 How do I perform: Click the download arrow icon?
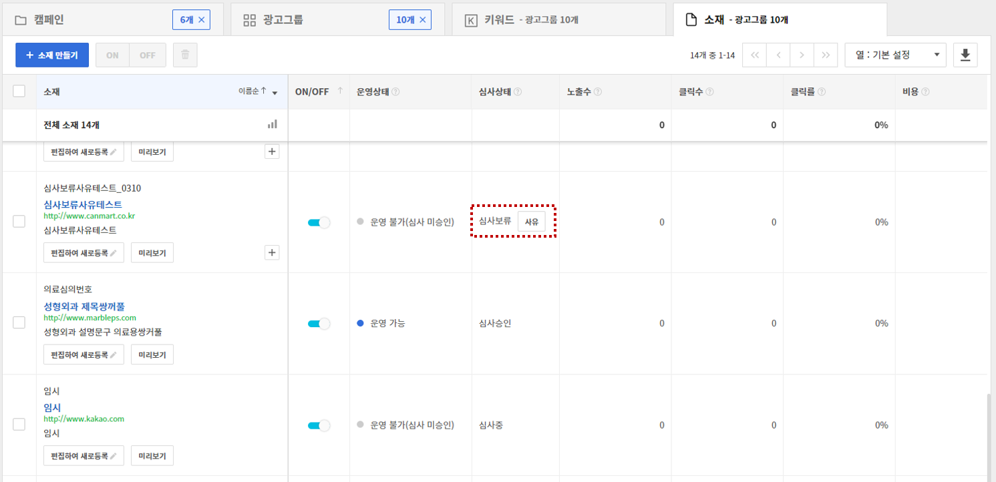965,55
